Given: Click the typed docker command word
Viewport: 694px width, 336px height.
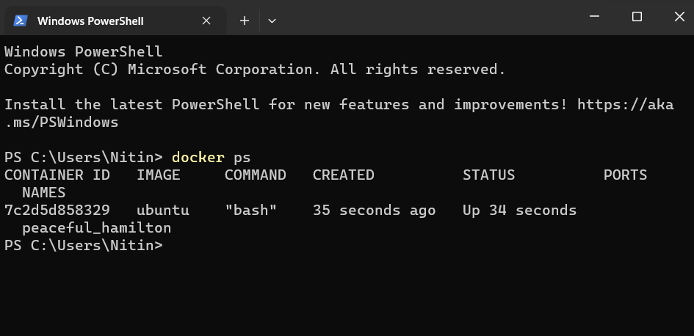Looking at the screenshot, I should pyautogui.click(x=198, y=158).
